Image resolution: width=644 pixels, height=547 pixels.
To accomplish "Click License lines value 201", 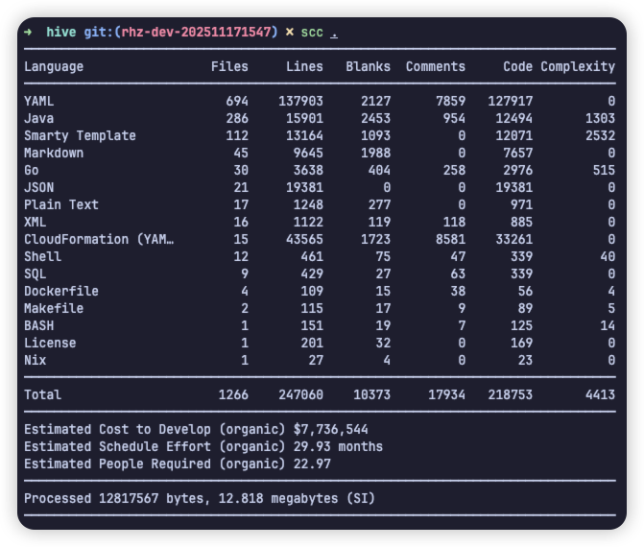I will [312, 343].
